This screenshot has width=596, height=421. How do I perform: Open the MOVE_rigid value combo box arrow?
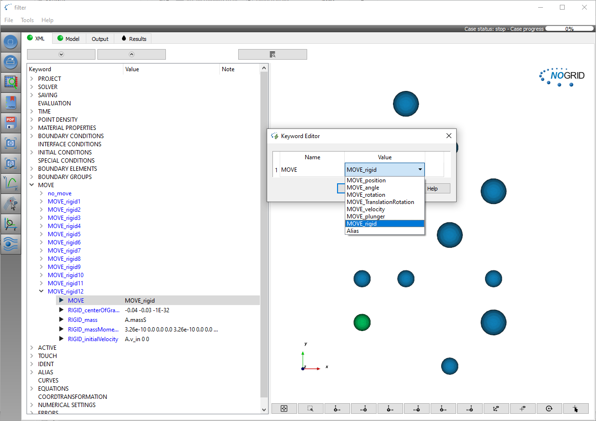(420, 169)
